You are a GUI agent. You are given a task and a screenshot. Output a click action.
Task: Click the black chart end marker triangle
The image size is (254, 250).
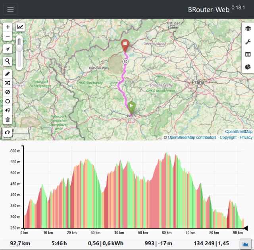pos(246,228)
